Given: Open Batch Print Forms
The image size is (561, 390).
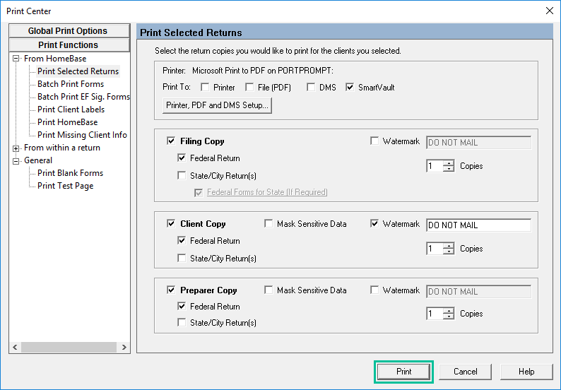Looking at the screenshot, I should pos(71,84).
